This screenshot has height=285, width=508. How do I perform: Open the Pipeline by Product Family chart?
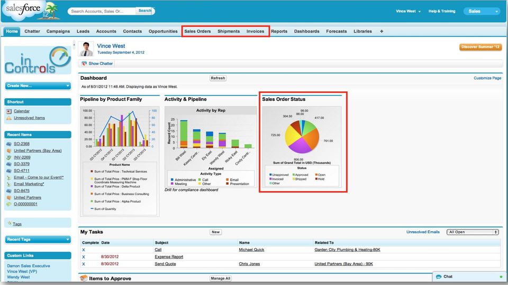pyautogui.click(x=119, y=161)
